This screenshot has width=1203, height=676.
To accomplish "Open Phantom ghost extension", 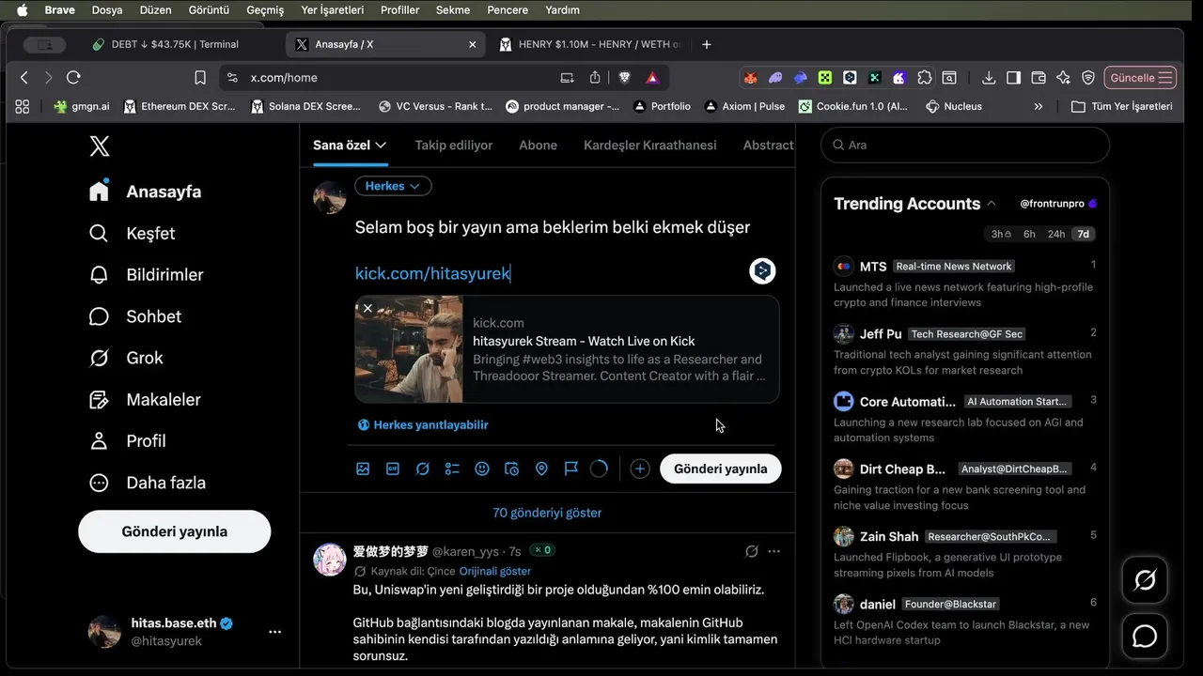I will [775, 78].
